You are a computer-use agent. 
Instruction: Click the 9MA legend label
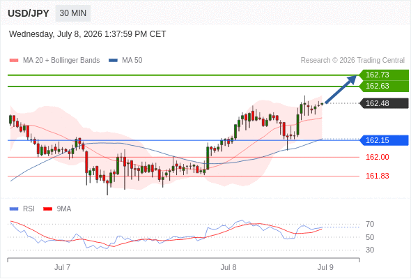point(64,209)
